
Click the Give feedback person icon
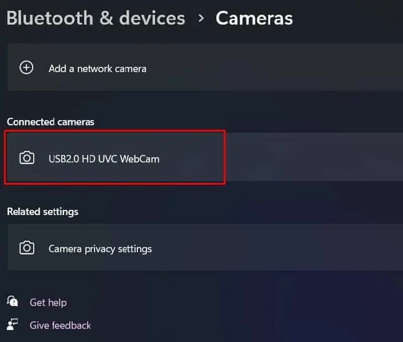tap(13, 324)
